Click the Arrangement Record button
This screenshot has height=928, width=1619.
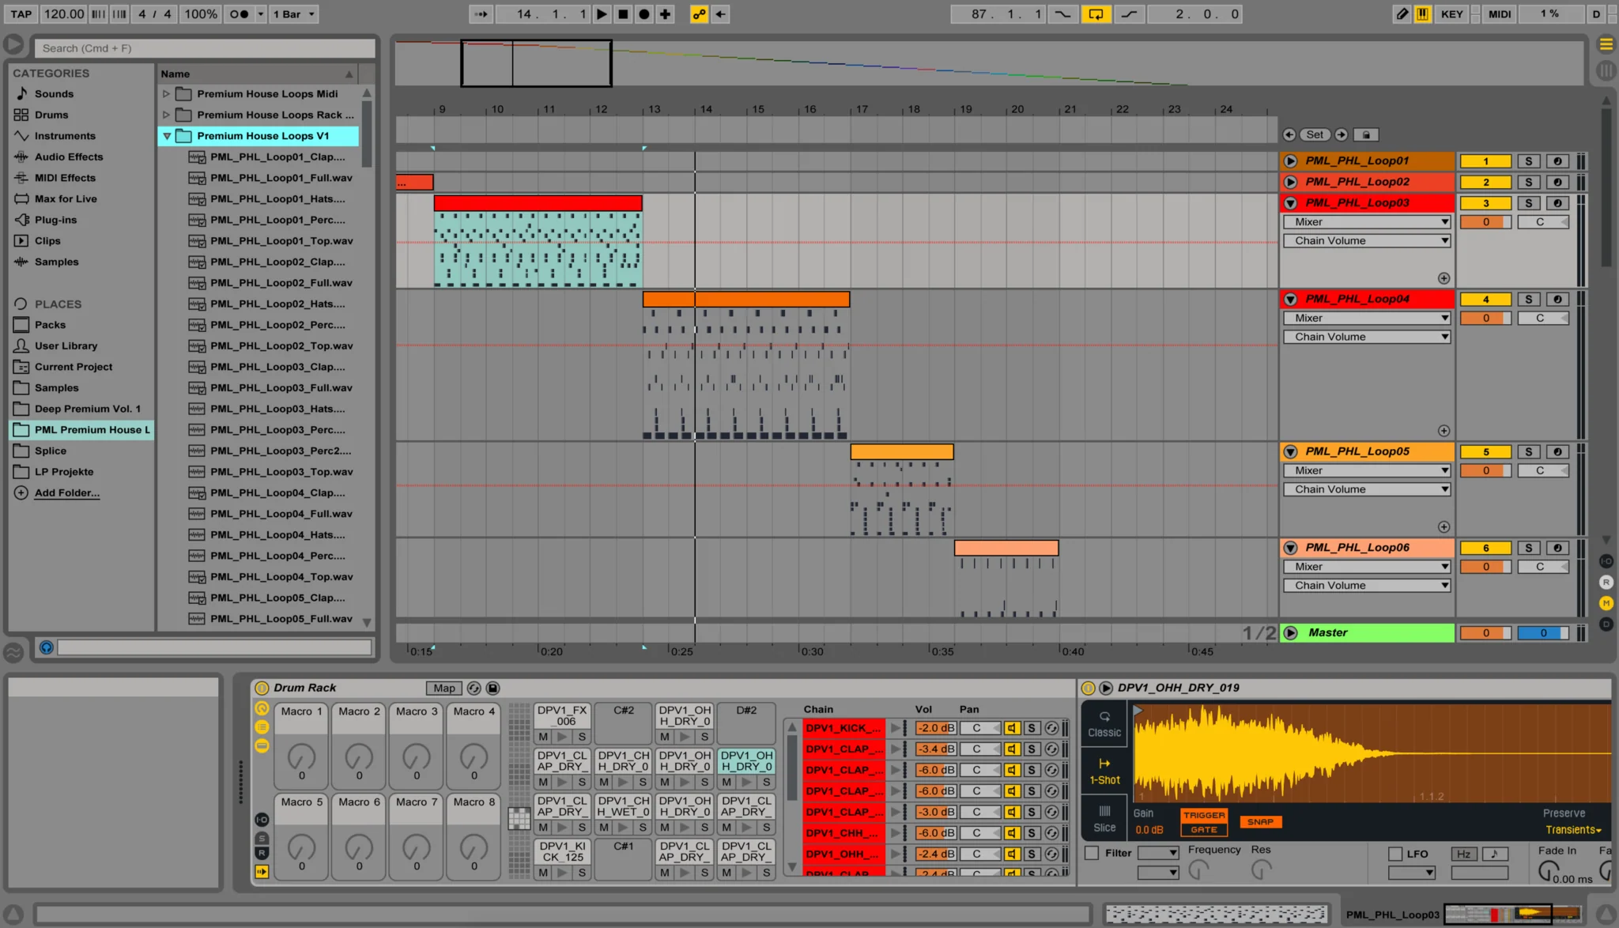tap(644, 13)
